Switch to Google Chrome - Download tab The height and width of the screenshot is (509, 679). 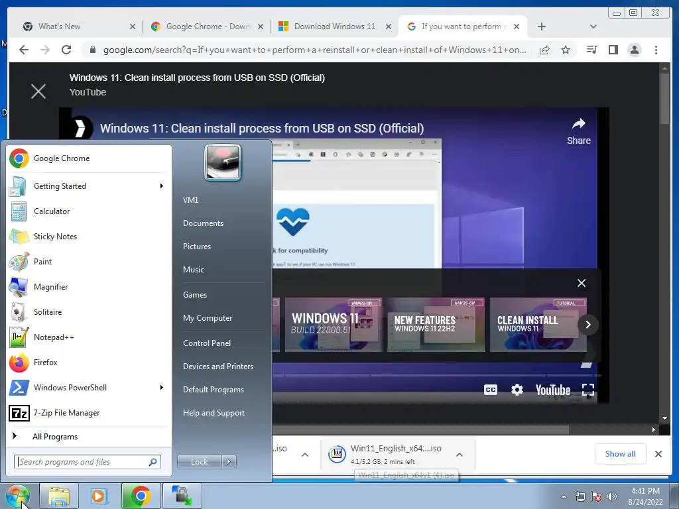[x=207, y=27]
